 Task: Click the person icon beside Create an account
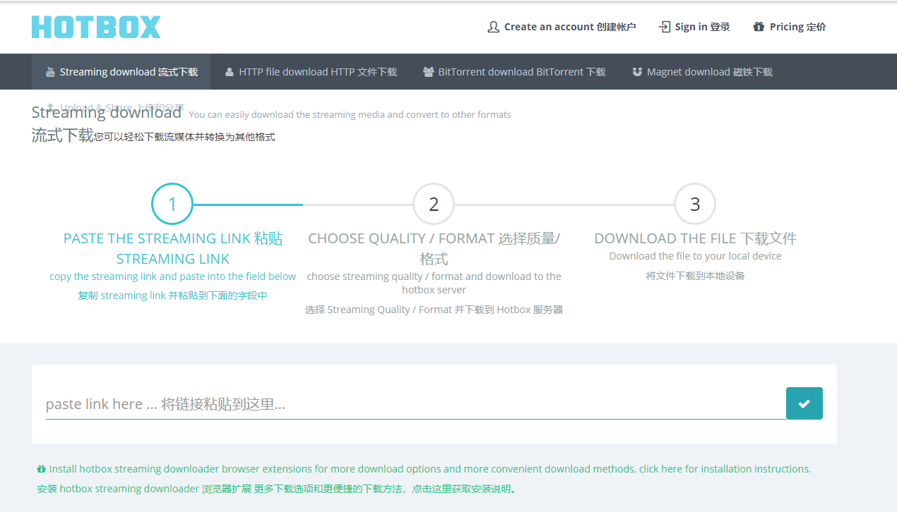point(493,27)
